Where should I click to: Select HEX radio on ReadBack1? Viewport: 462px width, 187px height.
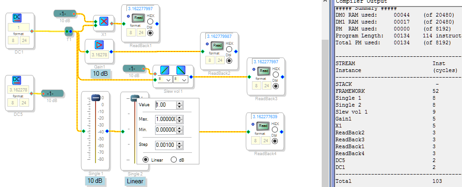coord(150,22)
